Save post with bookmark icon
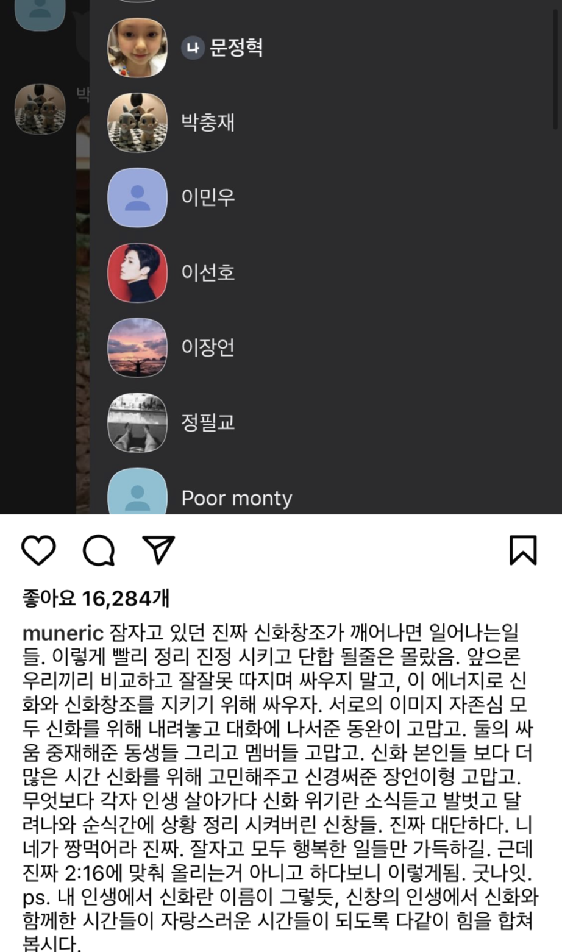562x952 pixels. tap(523, 550)
